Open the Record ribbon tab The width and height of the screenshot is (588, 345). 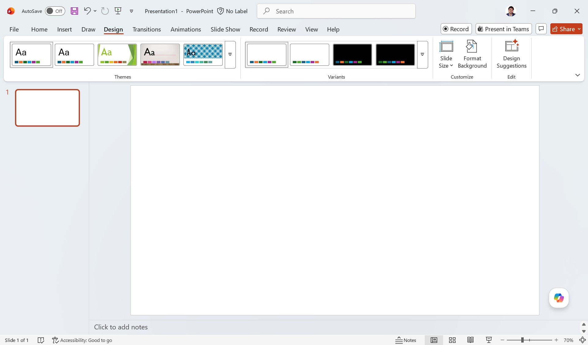[x=259, y=29]
